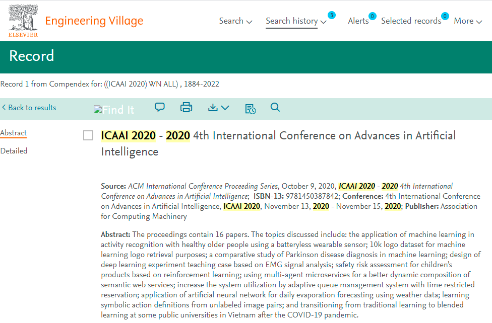Switch to the Detailed view tab

(x=14, y=151)
